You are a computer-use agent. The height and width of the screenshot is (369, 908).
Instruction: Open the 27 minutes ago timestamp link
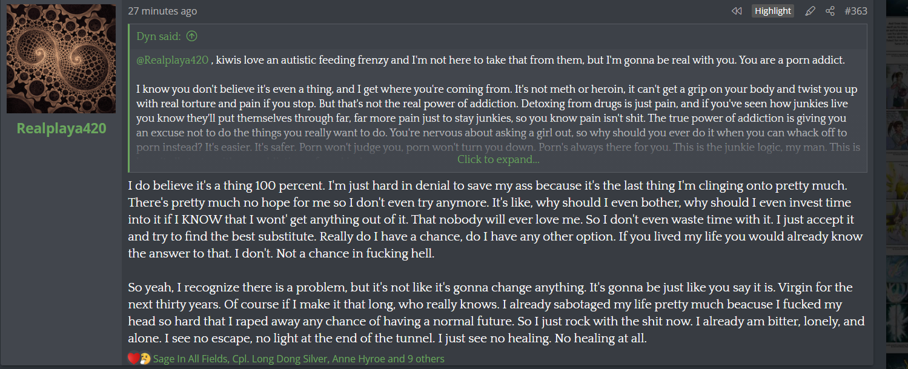(162, 11)
